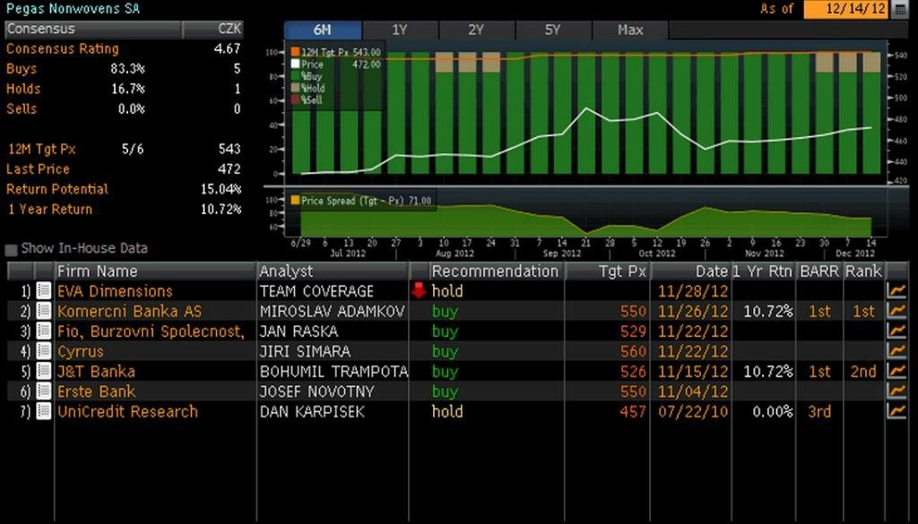Sort by the Firm Name column header

155,271
